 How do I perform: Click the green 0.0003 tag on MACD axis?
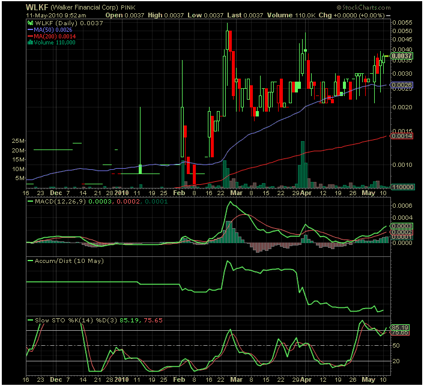(x=402, y=226)
